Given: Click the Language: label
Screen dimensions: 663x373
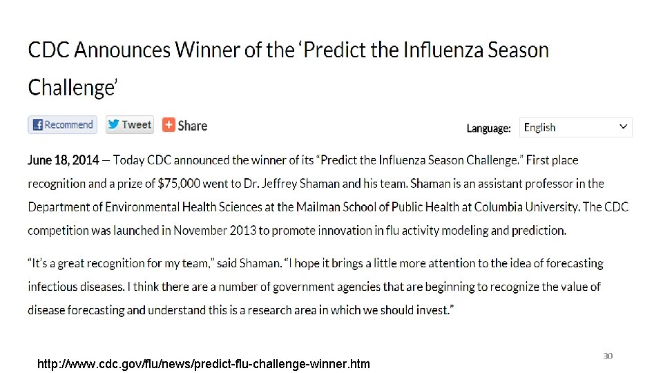Looking at the screenshot, I should pos(488,128).
